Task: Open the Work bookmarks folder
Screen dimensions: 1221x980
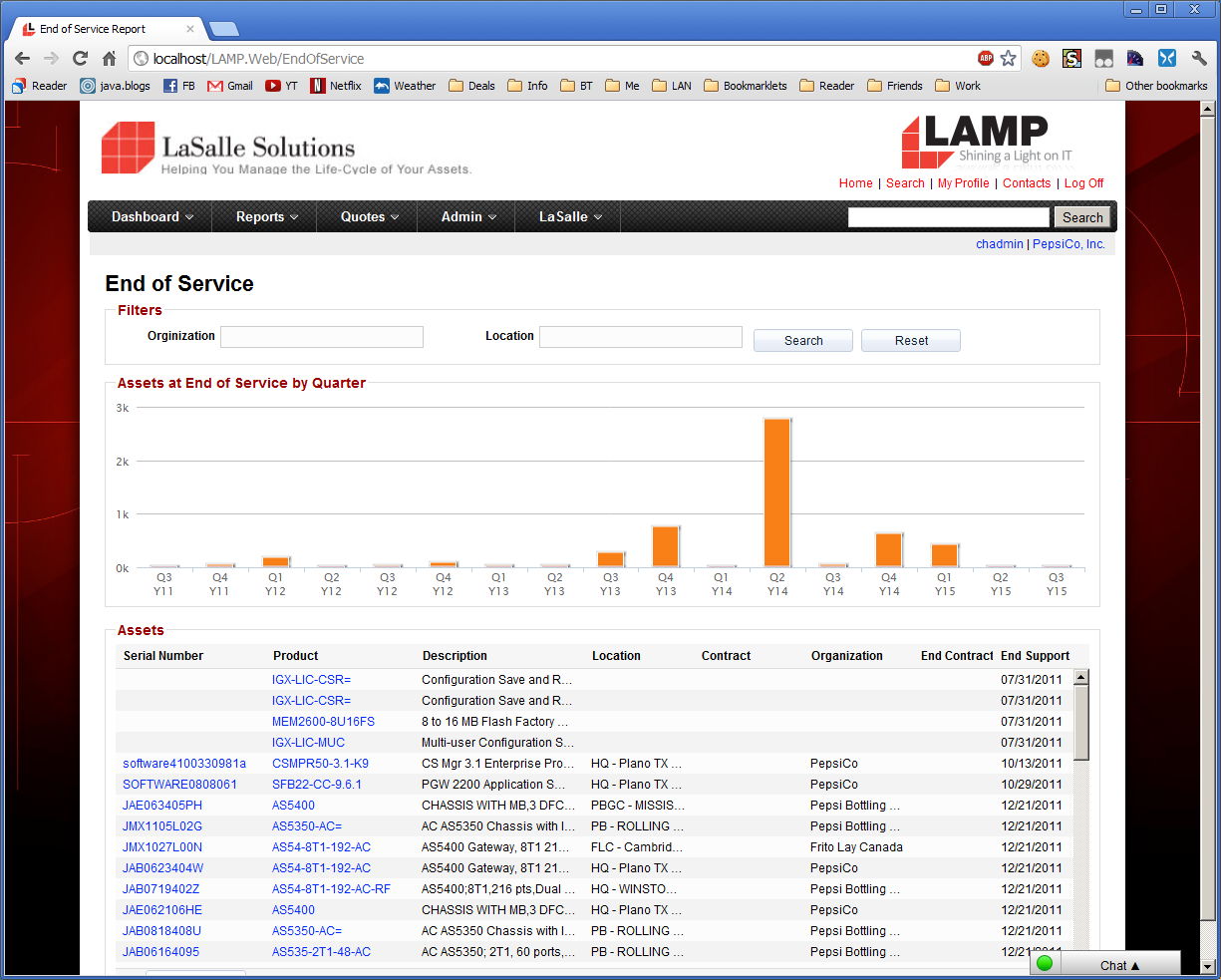Action: click(958, 86)
